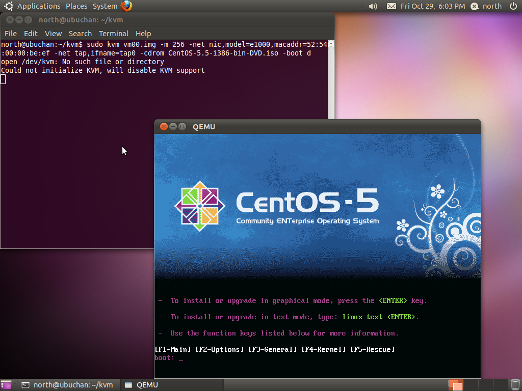Expand the Places menu
This screenshot has height=391, width=522.
click(x=76, y=6)
